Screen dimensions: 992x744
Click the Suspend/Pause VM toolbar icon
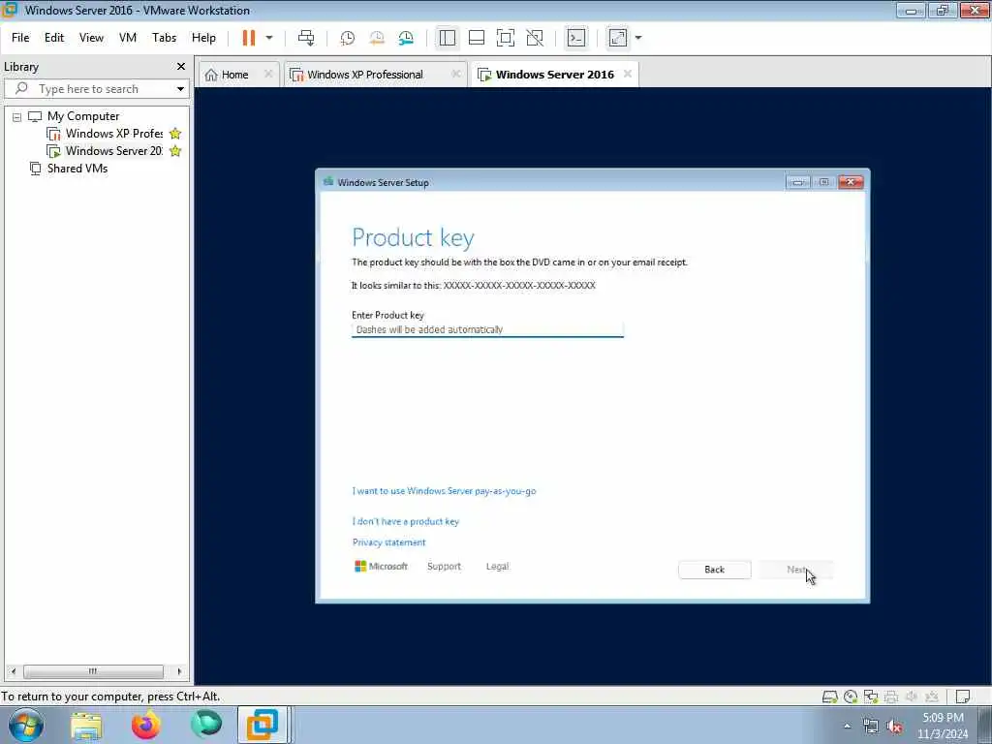click(249, 38)
